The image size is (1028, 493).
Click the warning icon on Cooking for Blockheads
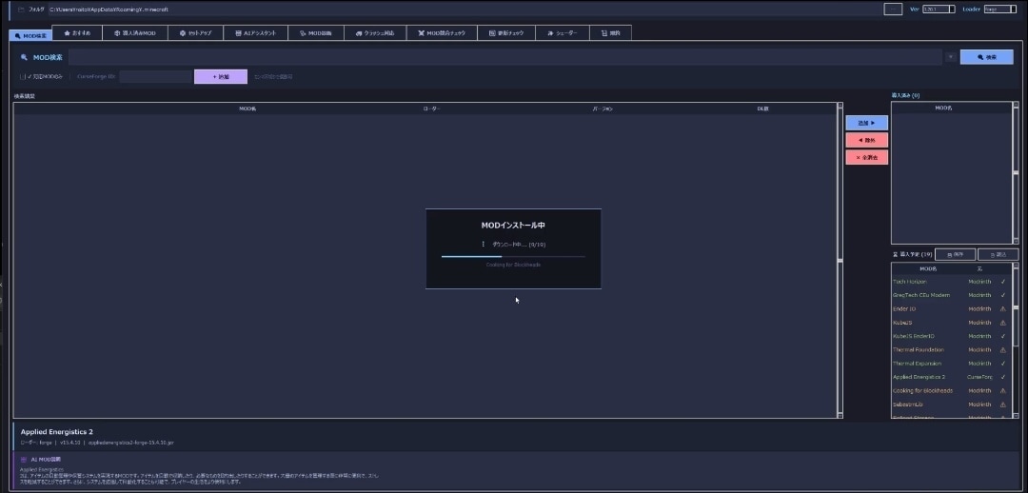coord(1003,391)
